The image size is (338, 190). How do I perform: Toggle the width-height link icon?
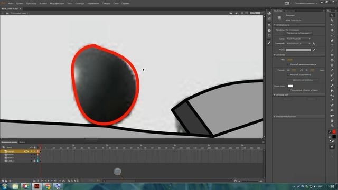point(301,70)
